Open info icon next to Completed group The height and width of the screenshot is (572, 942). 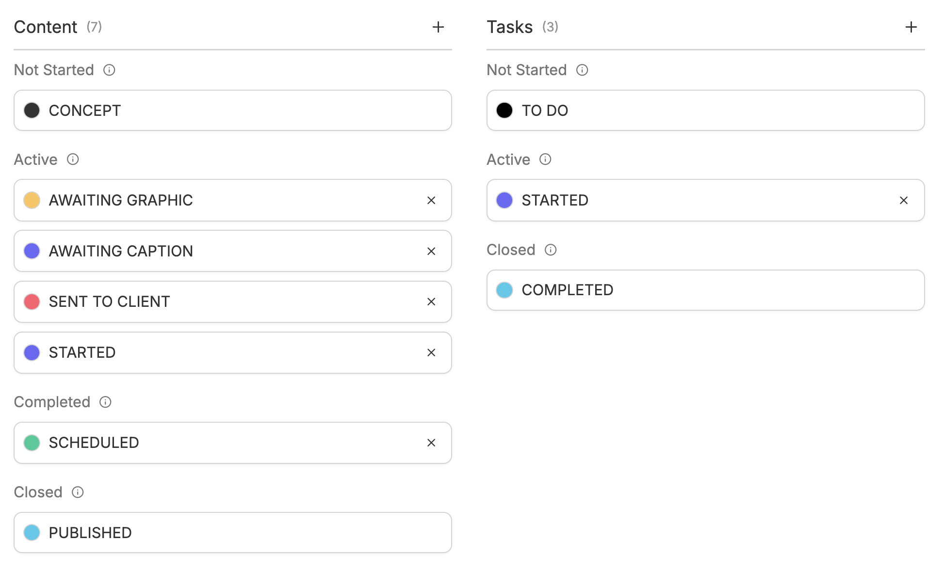pos(105,402)
